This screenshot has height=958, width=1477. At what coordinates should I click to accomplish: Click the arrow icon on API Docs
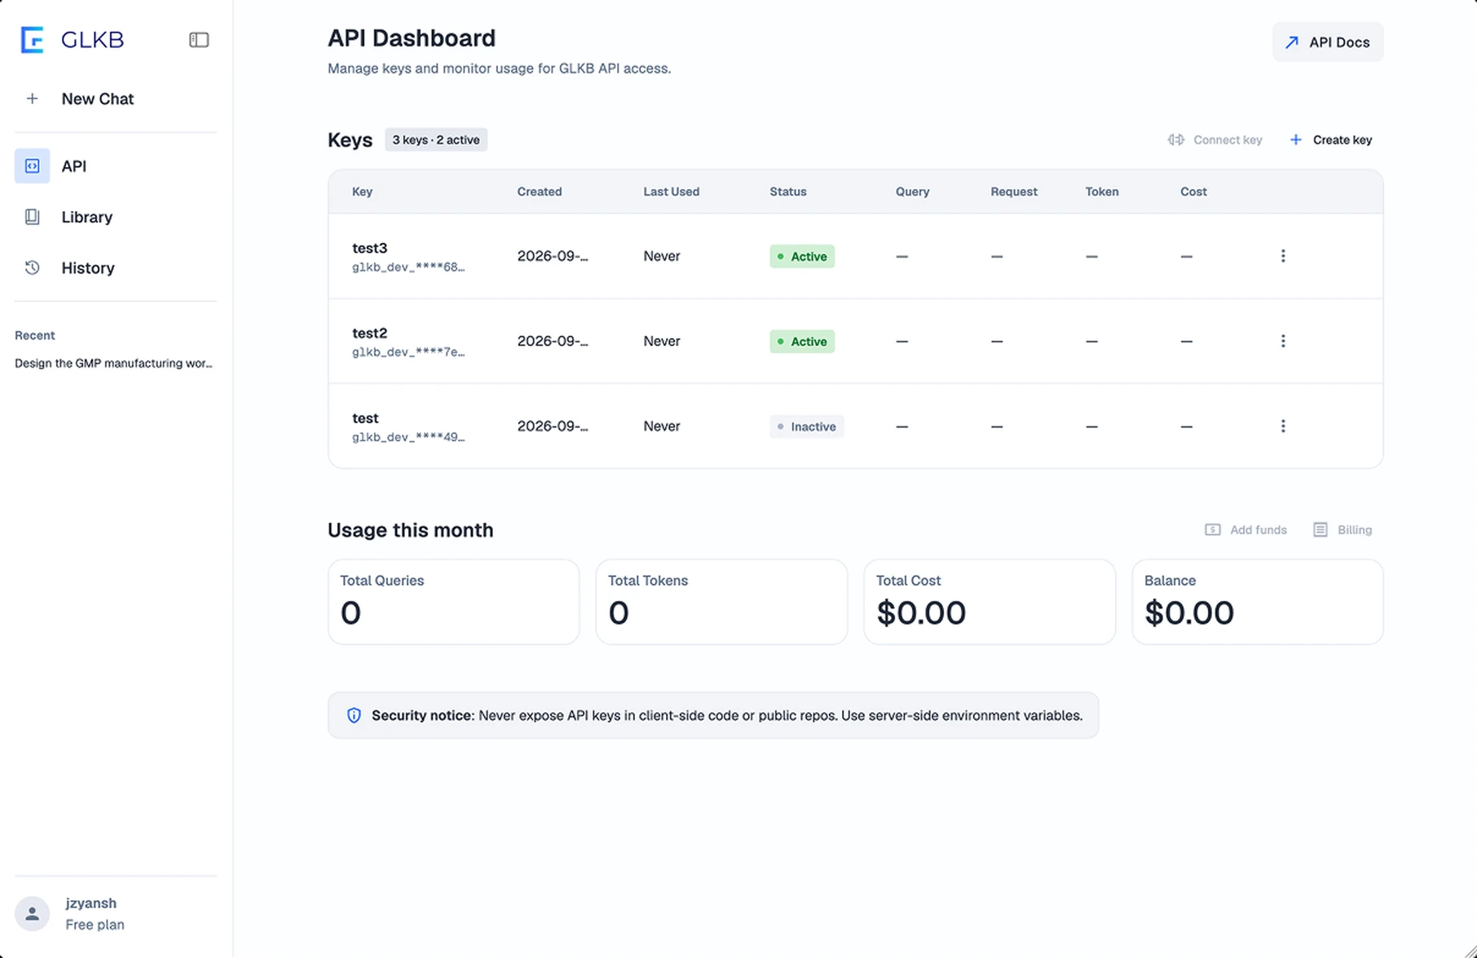coord(1292,42)
